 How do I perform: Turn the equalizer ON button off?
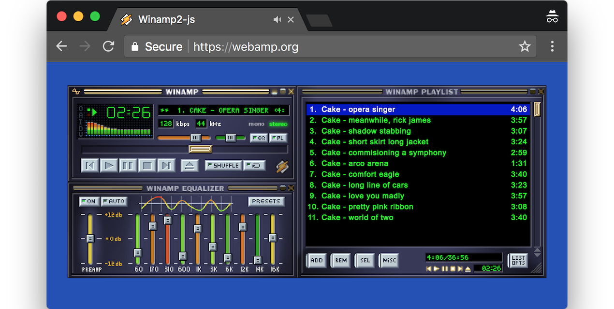pos(88,201)
